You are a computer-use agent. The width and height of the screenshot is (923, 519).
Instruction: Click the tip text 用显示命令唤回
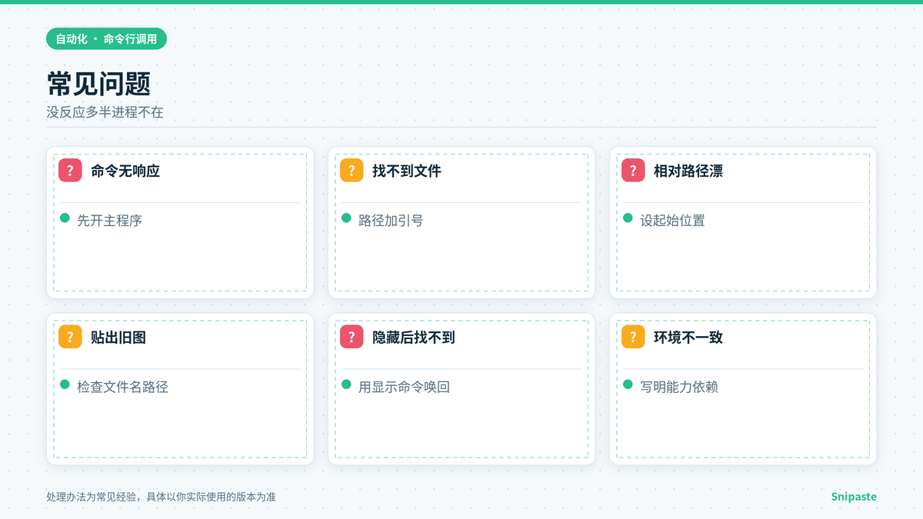404,387
